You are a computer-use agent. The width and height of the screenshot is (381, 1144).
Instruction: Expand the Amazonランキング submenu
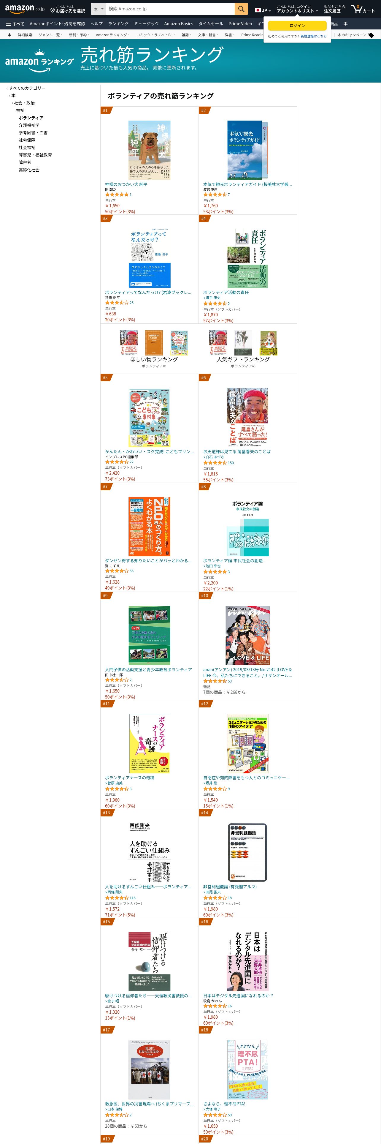click(x=113, y=35)
